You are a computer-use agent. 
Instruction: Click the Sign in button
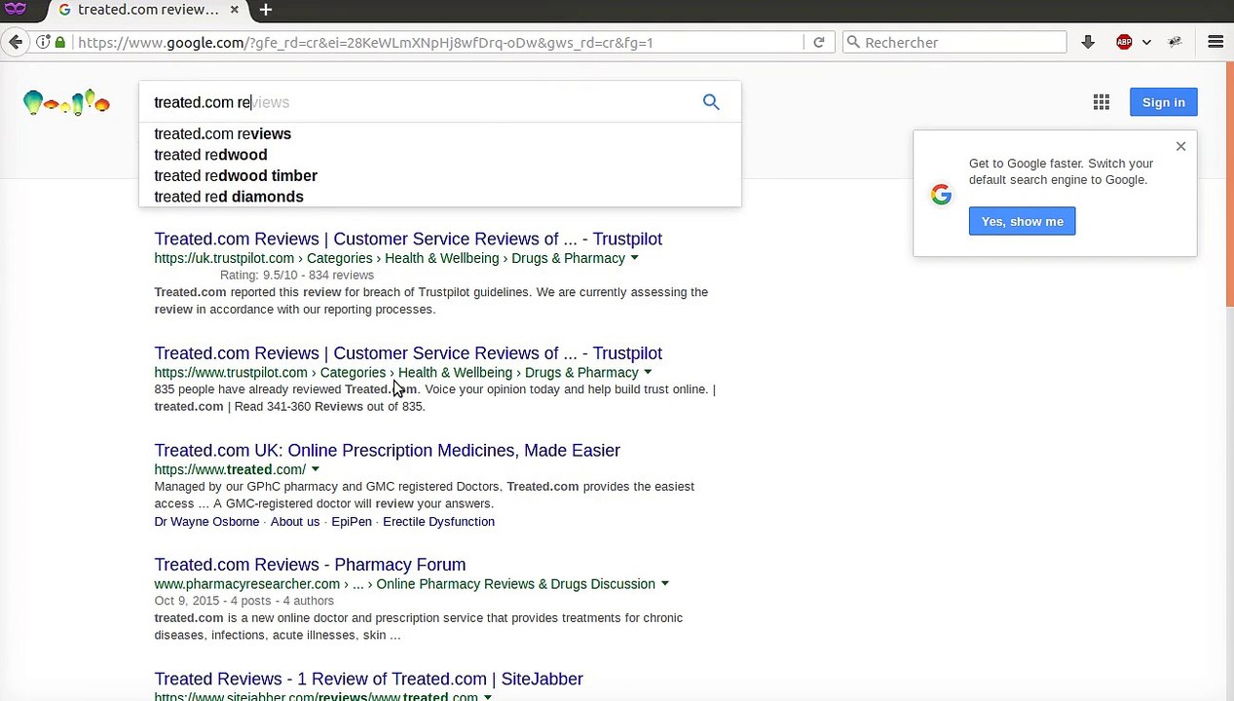click(1164, 102)
